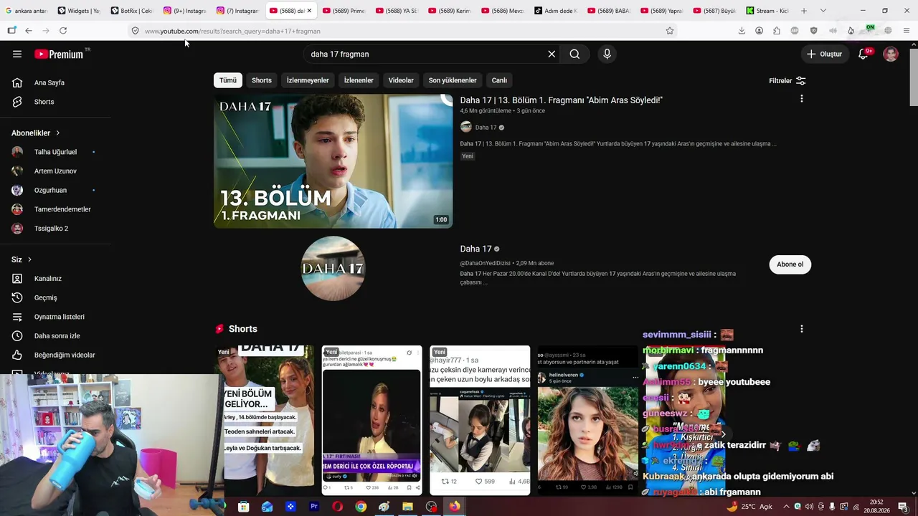The height and width of the screenshot is (516, 918).
Task: Subscribe with the Abone ol button
Action: click(x=790, y=264)
